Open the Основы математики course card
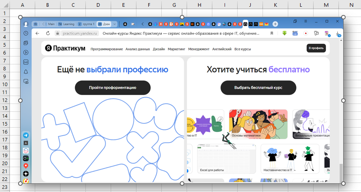 [258, 124]
